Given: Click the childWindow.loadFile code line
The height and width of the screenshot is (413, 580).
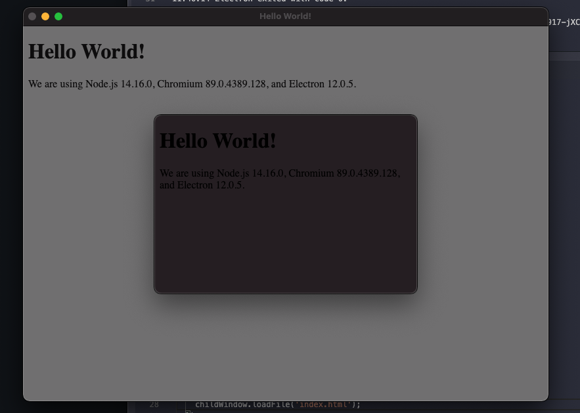Looking at the screenshot, I should (276, 404).
